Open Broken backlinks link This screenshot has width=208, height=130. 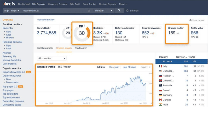[10, 37]
